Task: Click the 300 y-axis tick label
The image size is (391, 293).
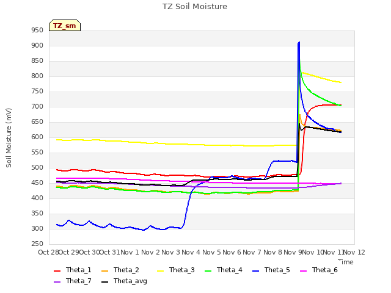Action: tap(37, 229)
